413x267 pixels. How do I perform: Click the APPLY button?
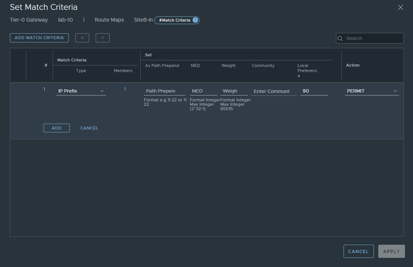click(x=391, y=251)
